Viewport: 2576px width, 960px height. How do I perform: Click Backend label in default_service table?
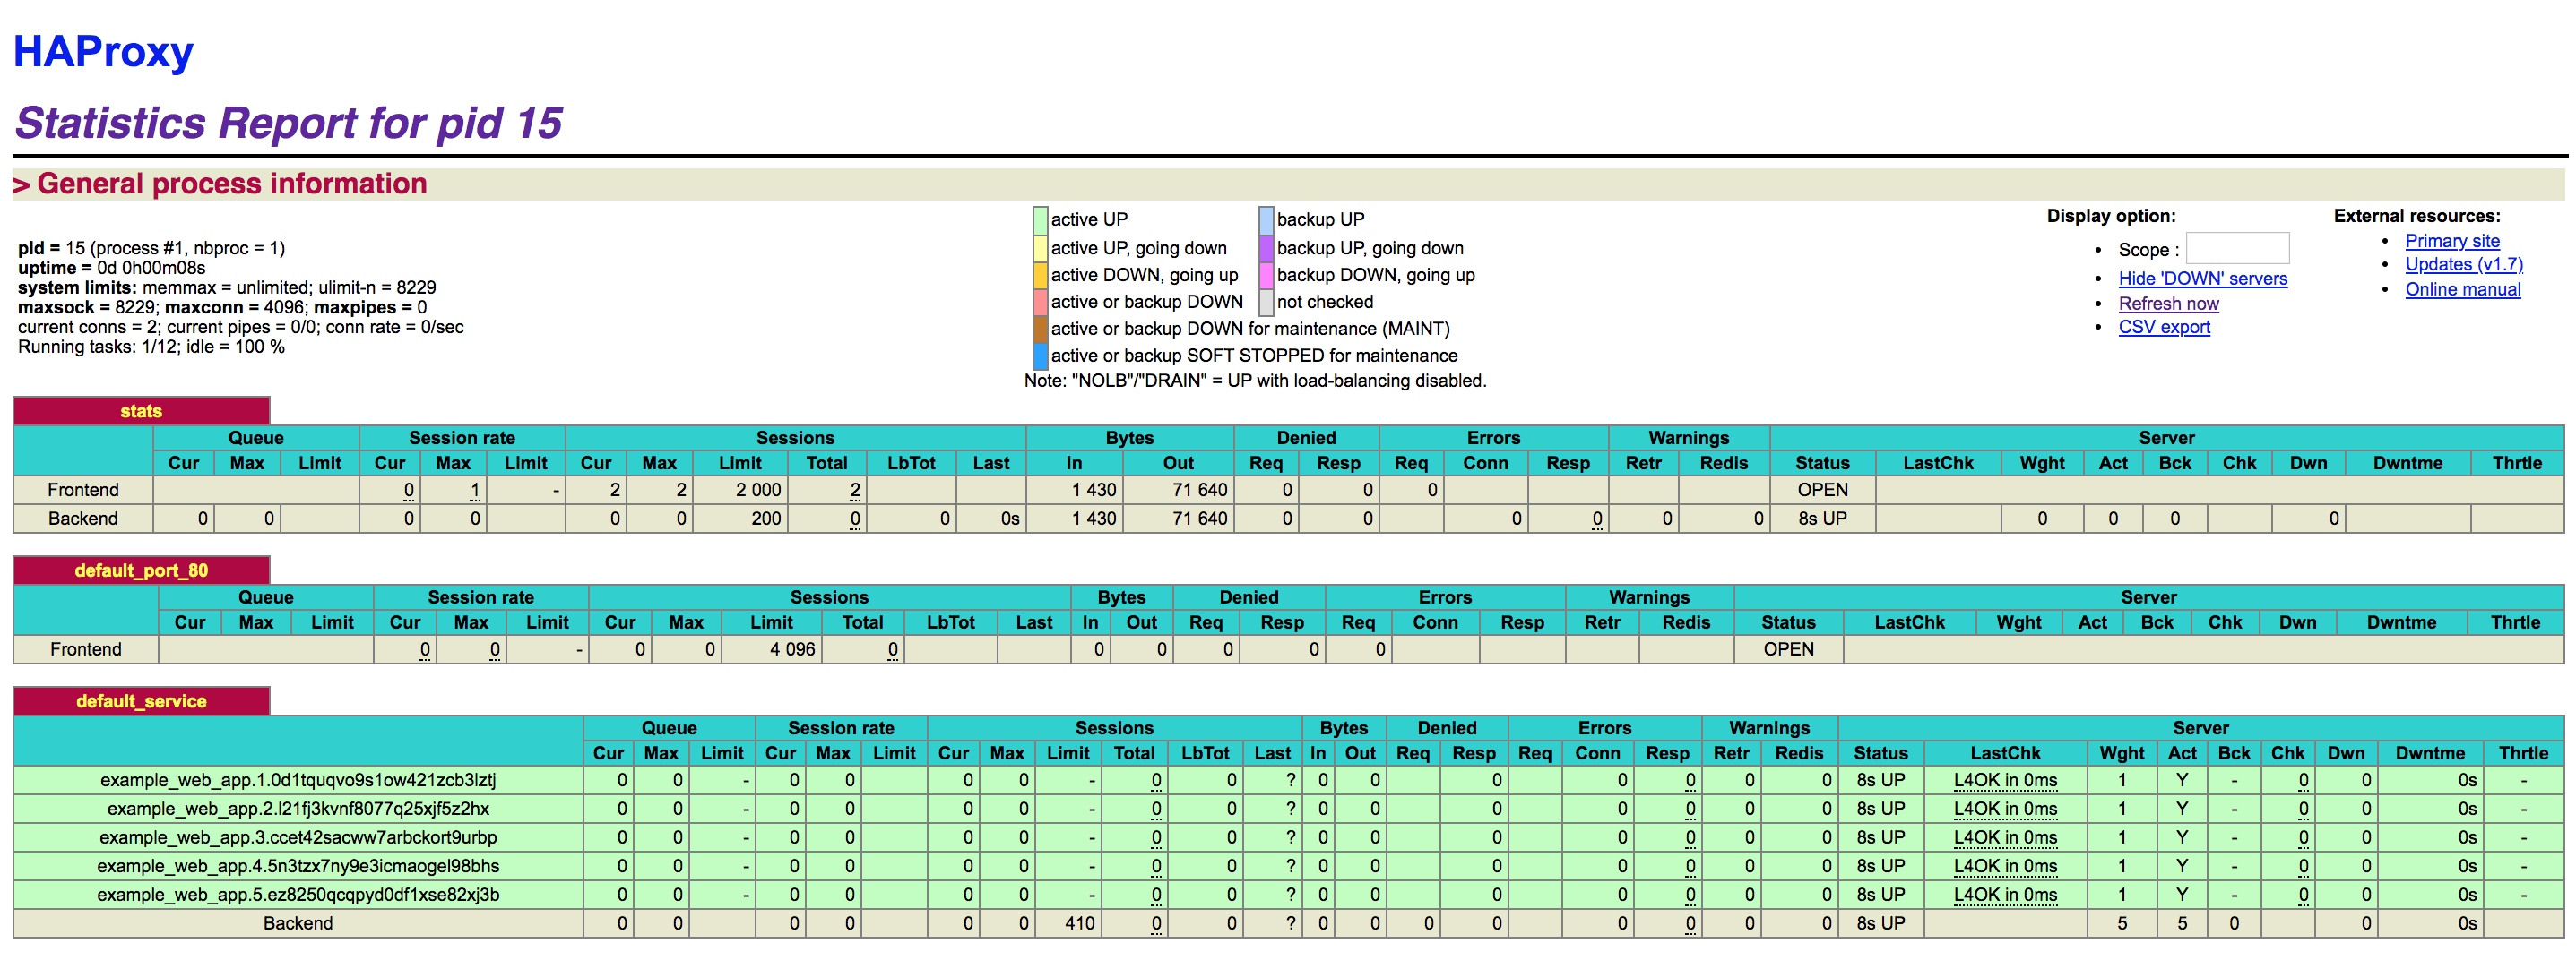point(298,923)
